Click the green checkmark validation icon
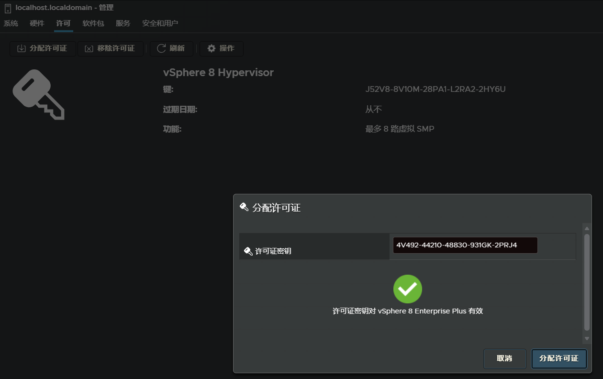 pos(408,289)
